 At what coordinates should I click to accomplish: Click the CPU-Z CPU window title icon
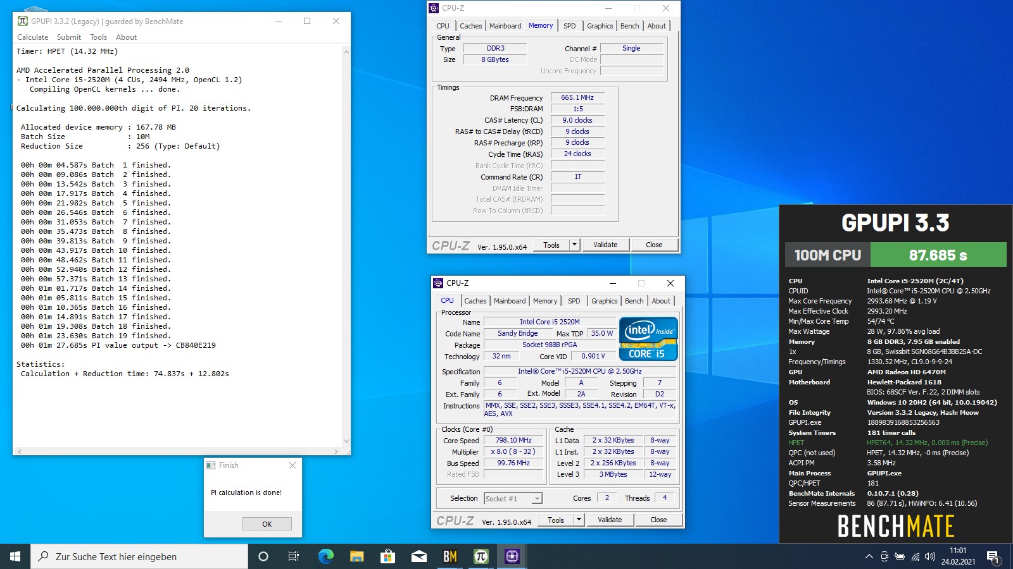coord(438,283)
